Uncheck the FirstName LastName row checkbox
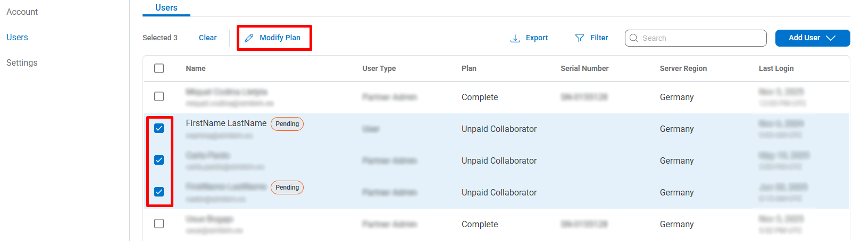Image resolution: width=861 pixels, height=241 pixels. pos(159,128)
